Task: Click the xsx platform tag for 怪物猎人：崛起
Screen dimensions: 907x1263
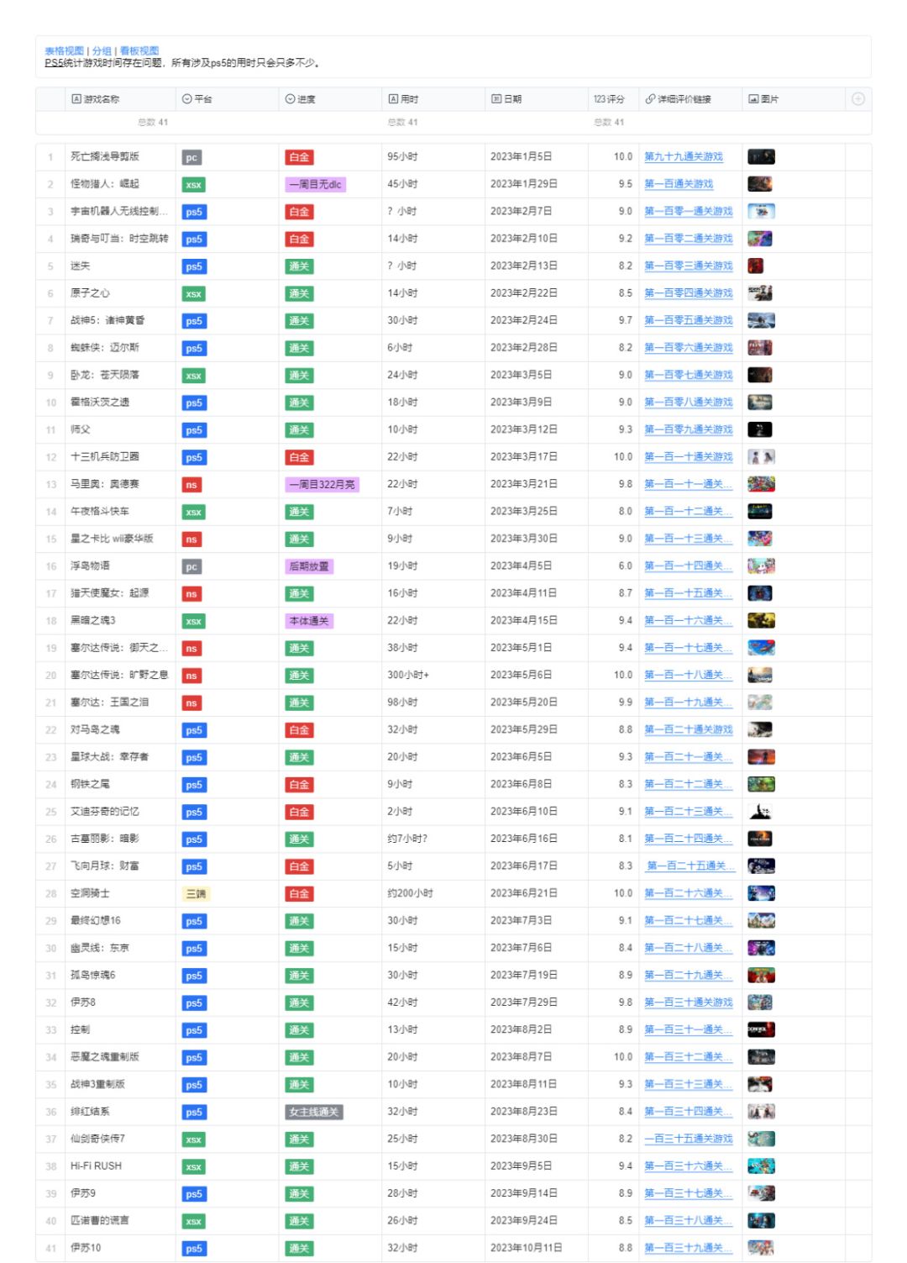Action: [194, 185]
